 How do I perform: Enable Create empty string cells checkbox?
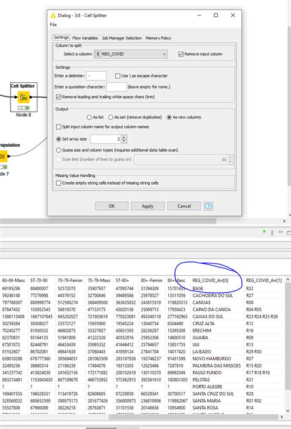click(58, 183)
